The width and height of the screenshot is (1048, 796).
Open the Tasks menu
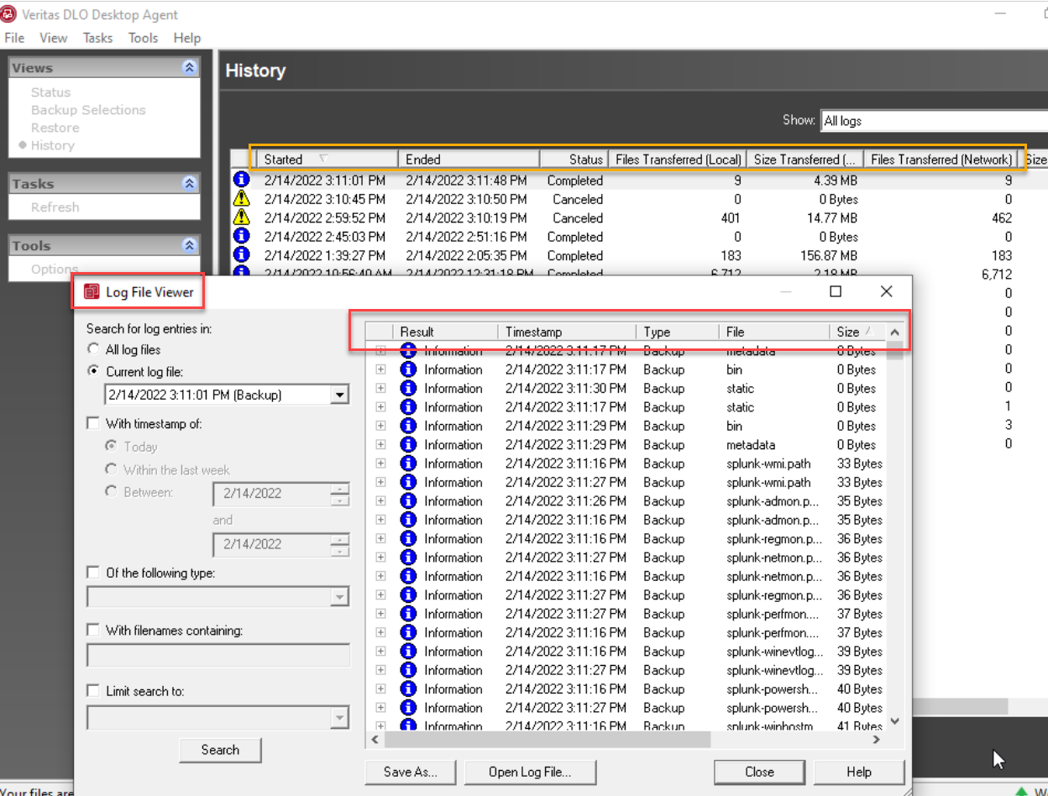pyautogui.click(x=97, y=37)
